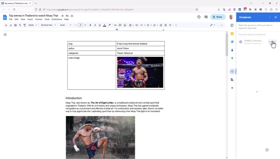Click the Increase indent icon

[165, 25]
